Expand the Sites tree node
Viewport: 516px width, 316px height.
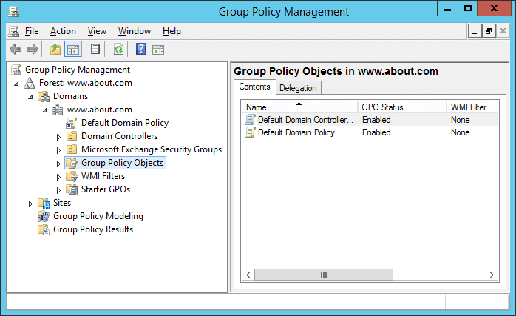30,204
